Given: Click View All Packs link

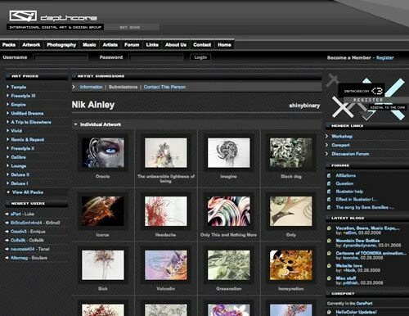Looking at the screenshot, I should [28, 192].
